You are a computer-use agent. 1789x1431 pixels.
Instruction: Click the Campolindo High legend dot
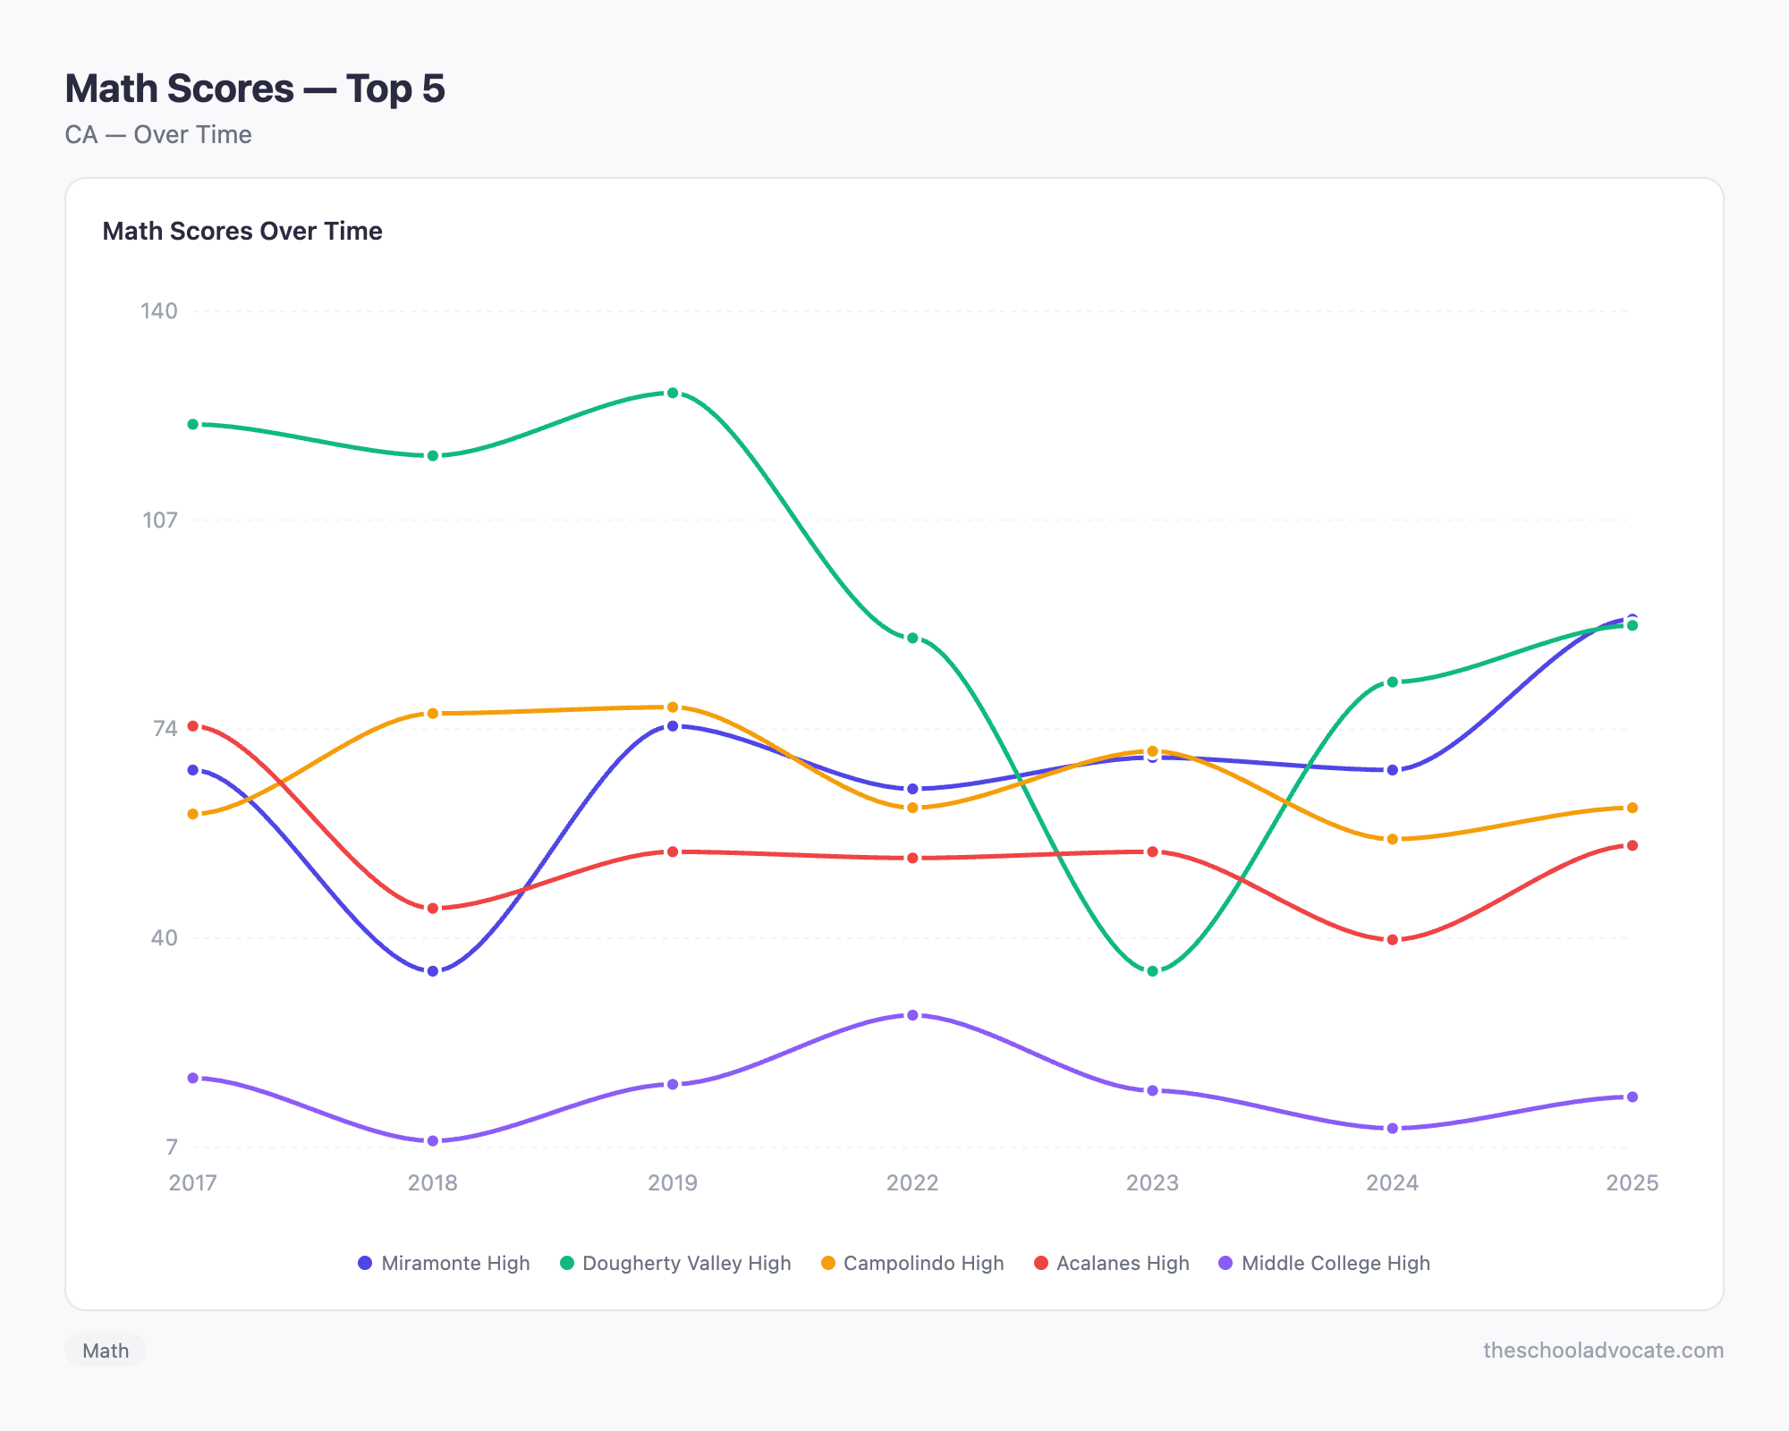tap(827, 1264)
